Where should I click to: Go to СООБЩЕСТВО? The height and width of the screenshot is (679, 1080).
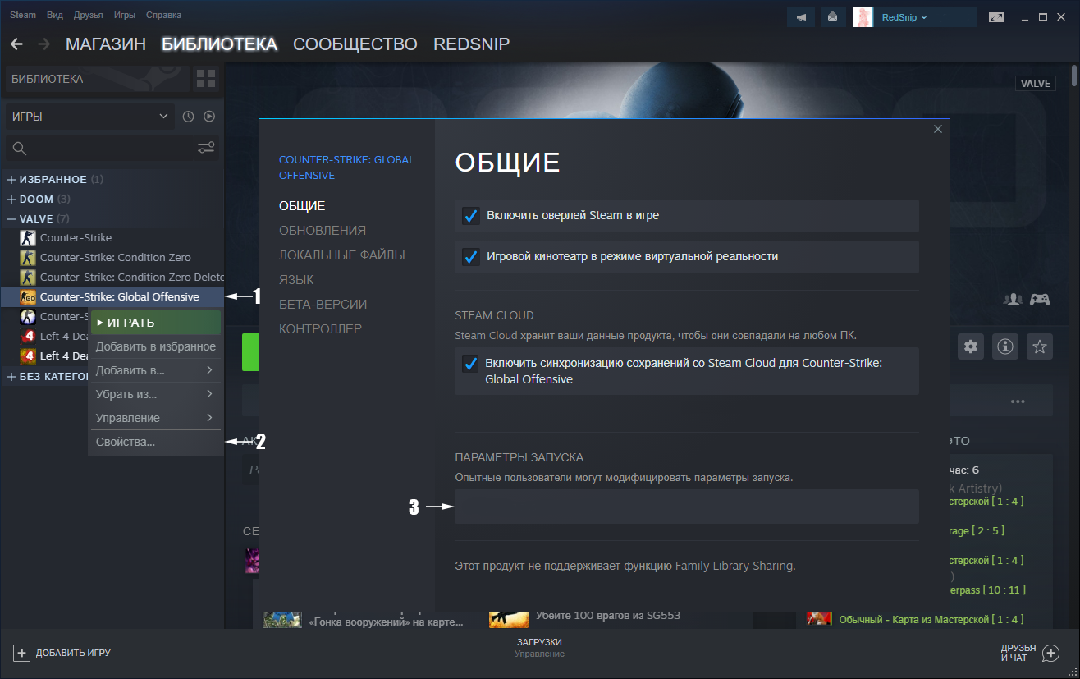pos(355,44)
